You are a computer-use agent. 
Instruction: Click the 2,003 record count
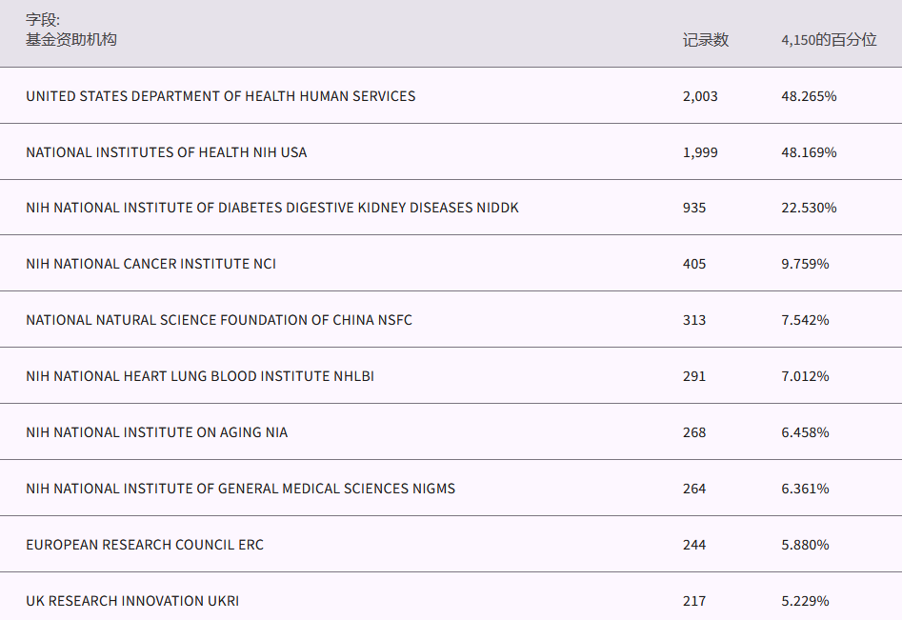click(700, 96)
